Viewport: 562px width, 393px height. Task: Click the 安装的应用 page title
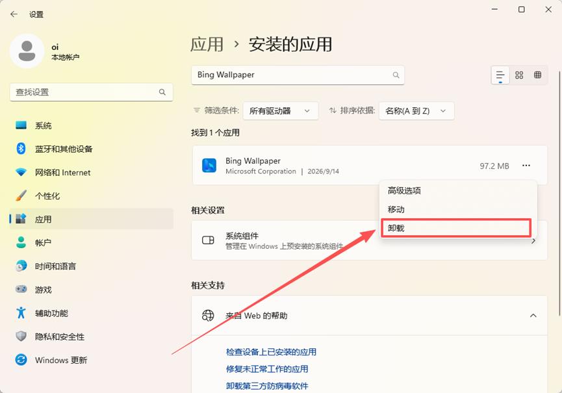[290, 44]
